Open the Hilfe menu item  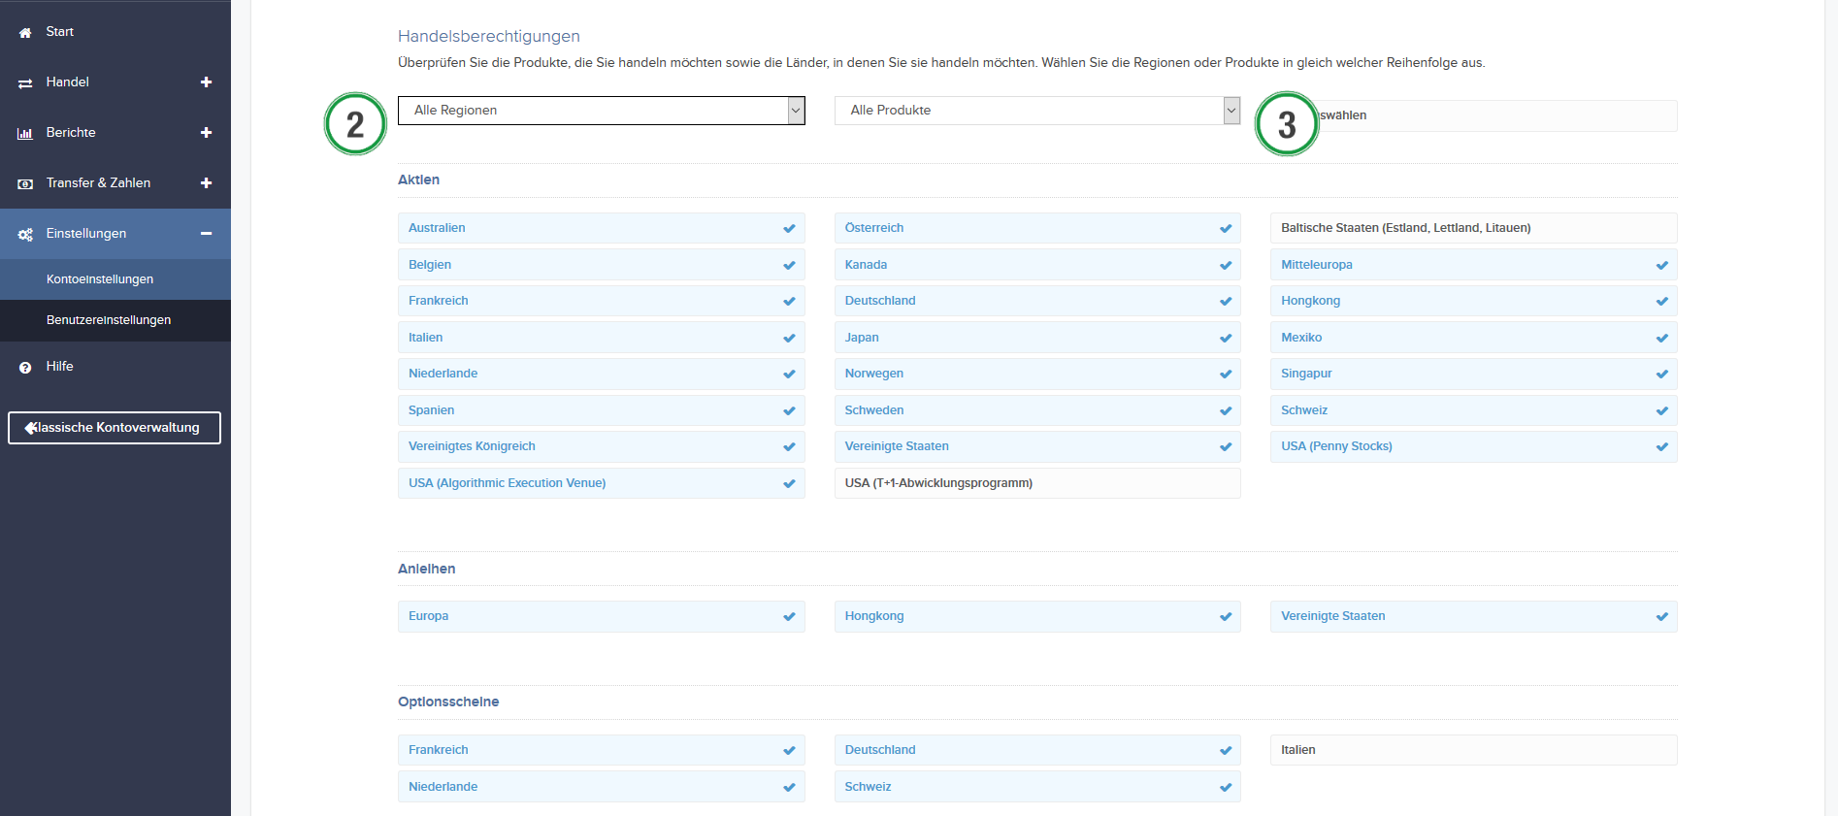(x=115, y=367)
